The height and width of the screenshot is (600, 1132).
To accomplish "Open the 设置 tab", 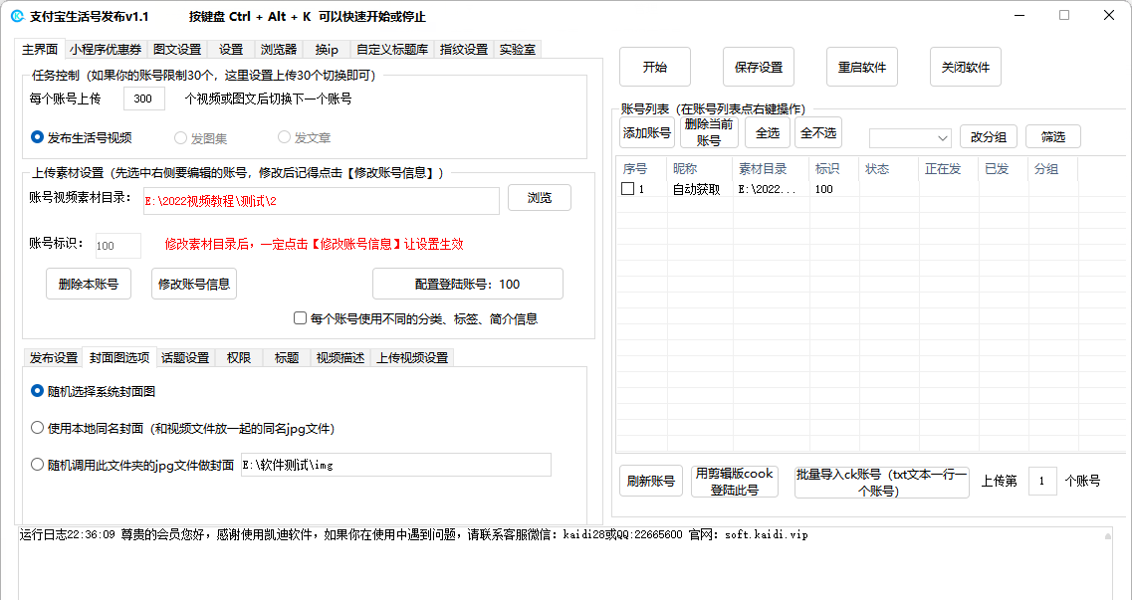I will click(x=231, y=49).
